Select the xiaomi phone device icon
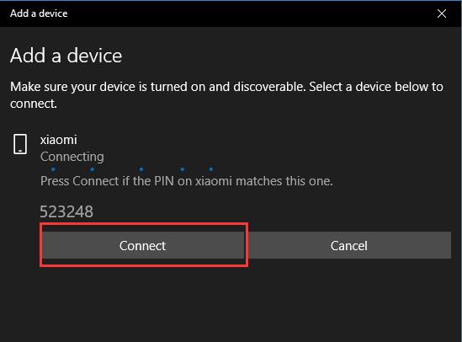Image resolution: width=462 pixels, height=342 pixels. (20, 144)
